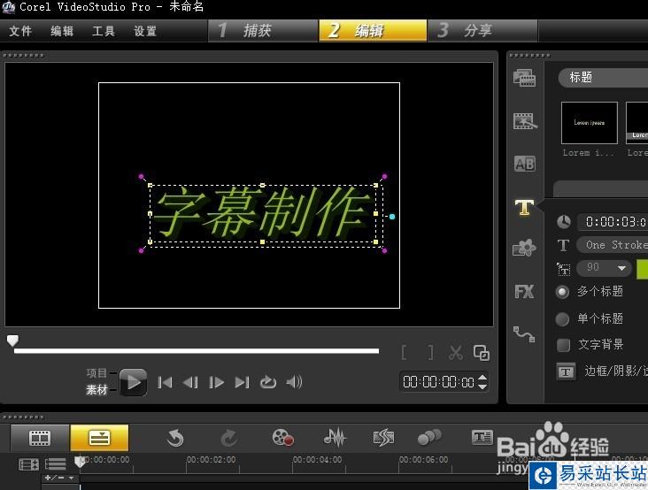Set Mark-out with right bracket
Viewport: 648px width, 490px height.
pyautogui.click(x=430, y=353)
